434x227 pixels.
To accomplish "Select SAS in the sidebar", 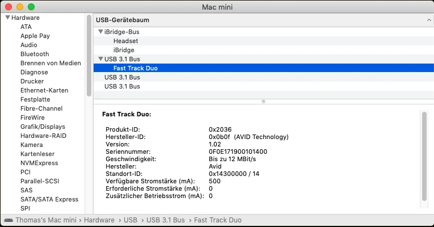I will pyautogui.click(x=26, y=190).
